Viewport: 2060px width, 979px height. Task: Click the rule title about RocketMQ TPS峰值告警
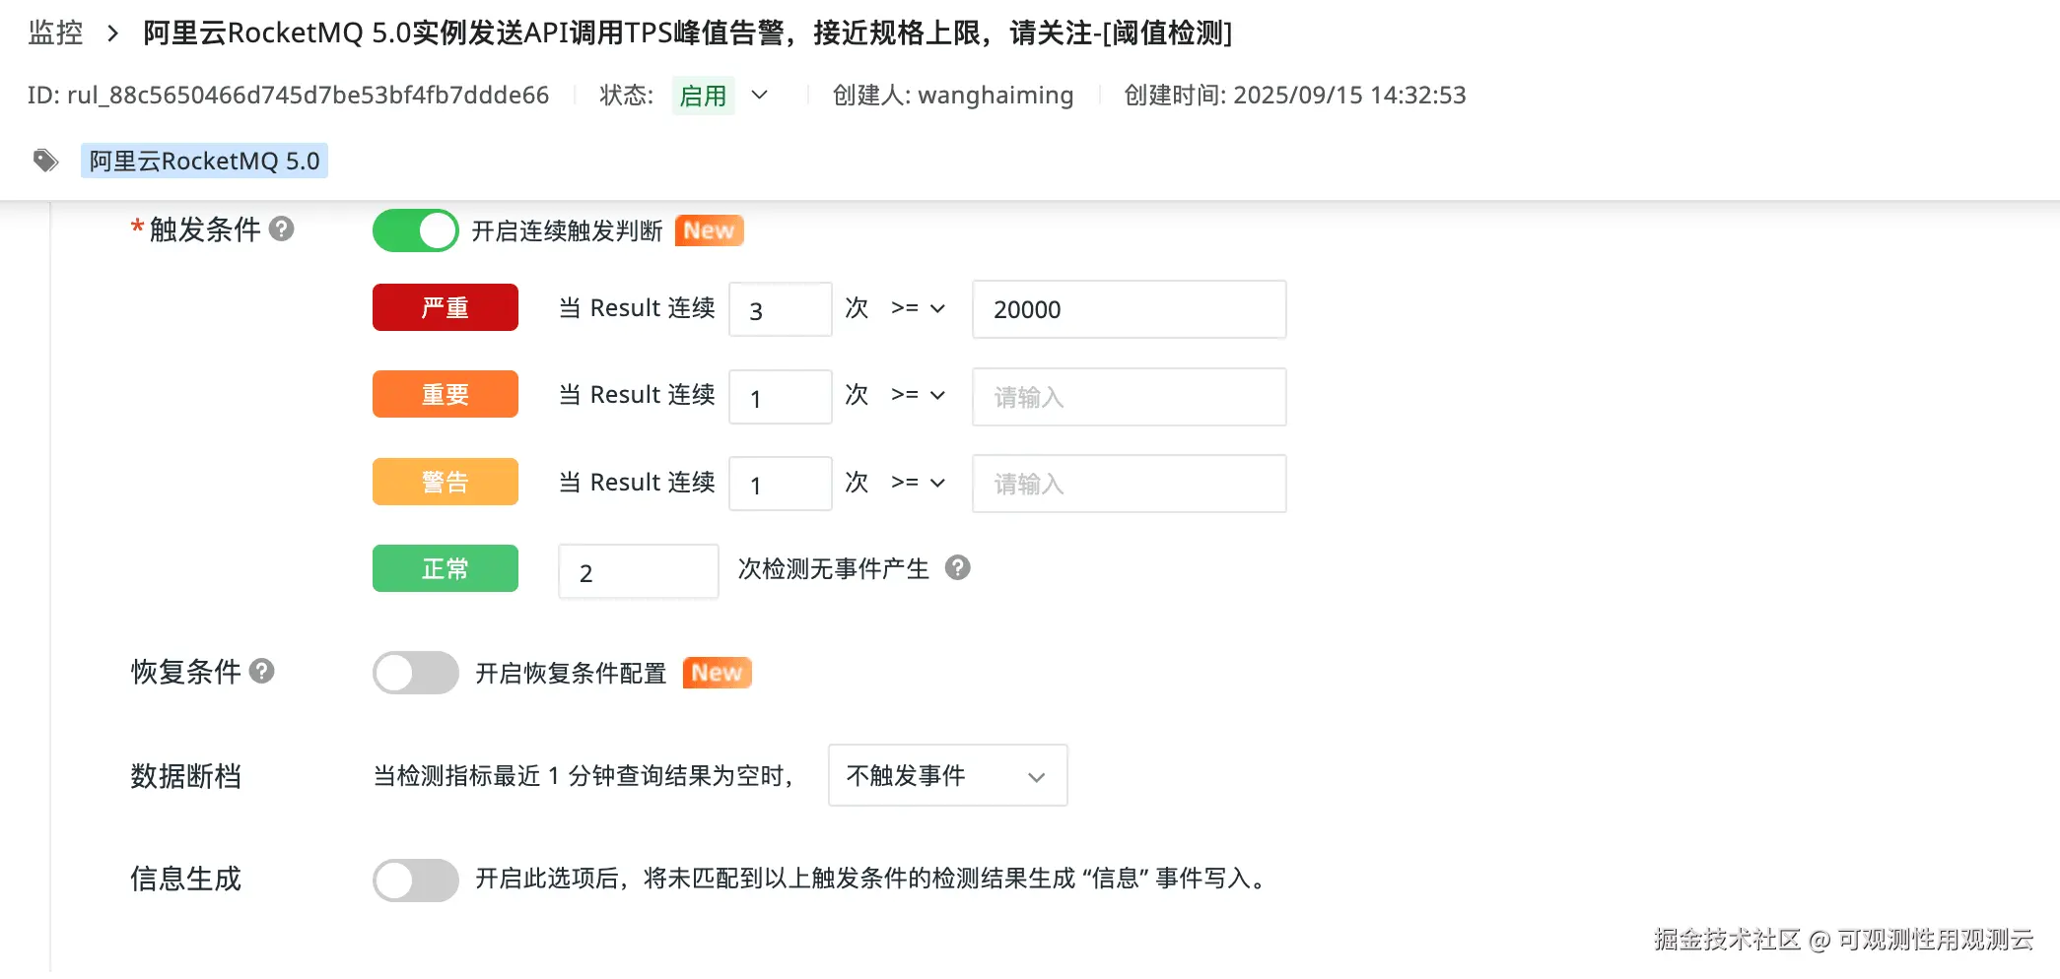688,33
